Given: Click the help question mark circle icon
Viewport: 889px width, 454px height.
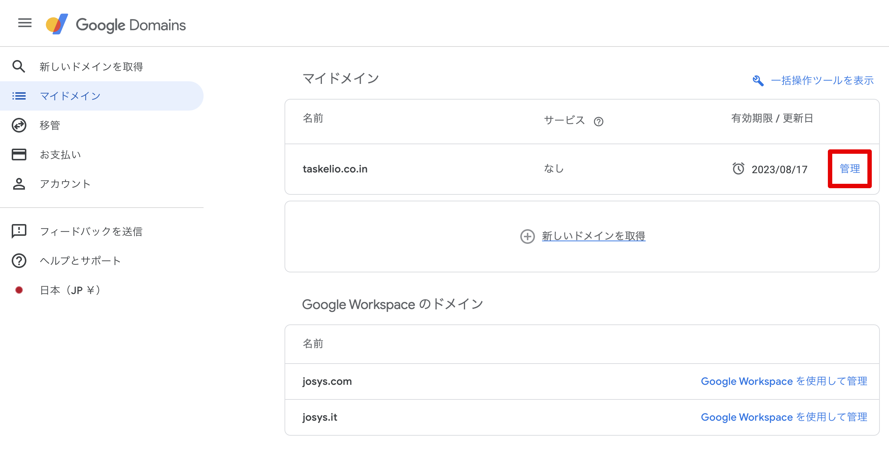Looking at the screenshot, I should [19, 261].
